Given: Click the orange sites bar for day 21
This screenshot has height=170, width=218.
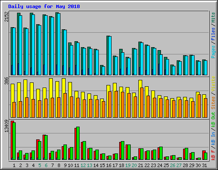Looking at the screenshot, I should [142, 102].
